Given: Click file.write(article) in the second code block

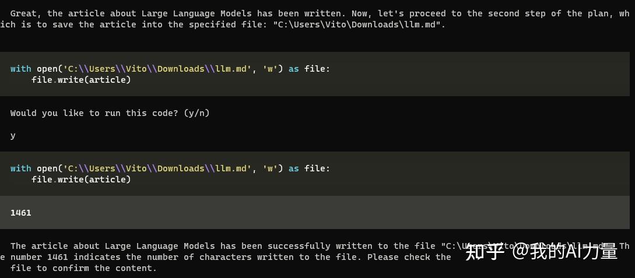Looking at the screenshot, I should (82, 180).
